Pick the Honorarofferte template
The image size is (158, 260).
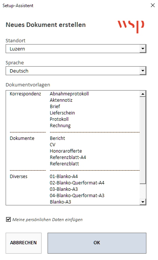(x=66, y=151)
